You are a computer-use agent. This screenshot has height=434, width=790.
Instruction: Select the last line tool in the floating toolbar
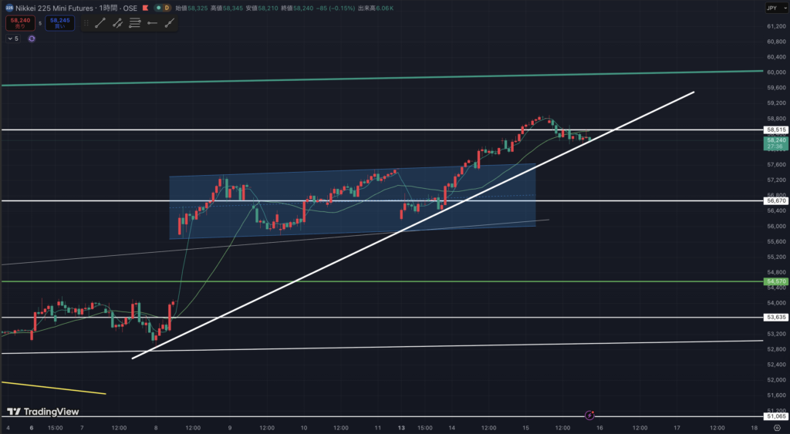[169, 23]
